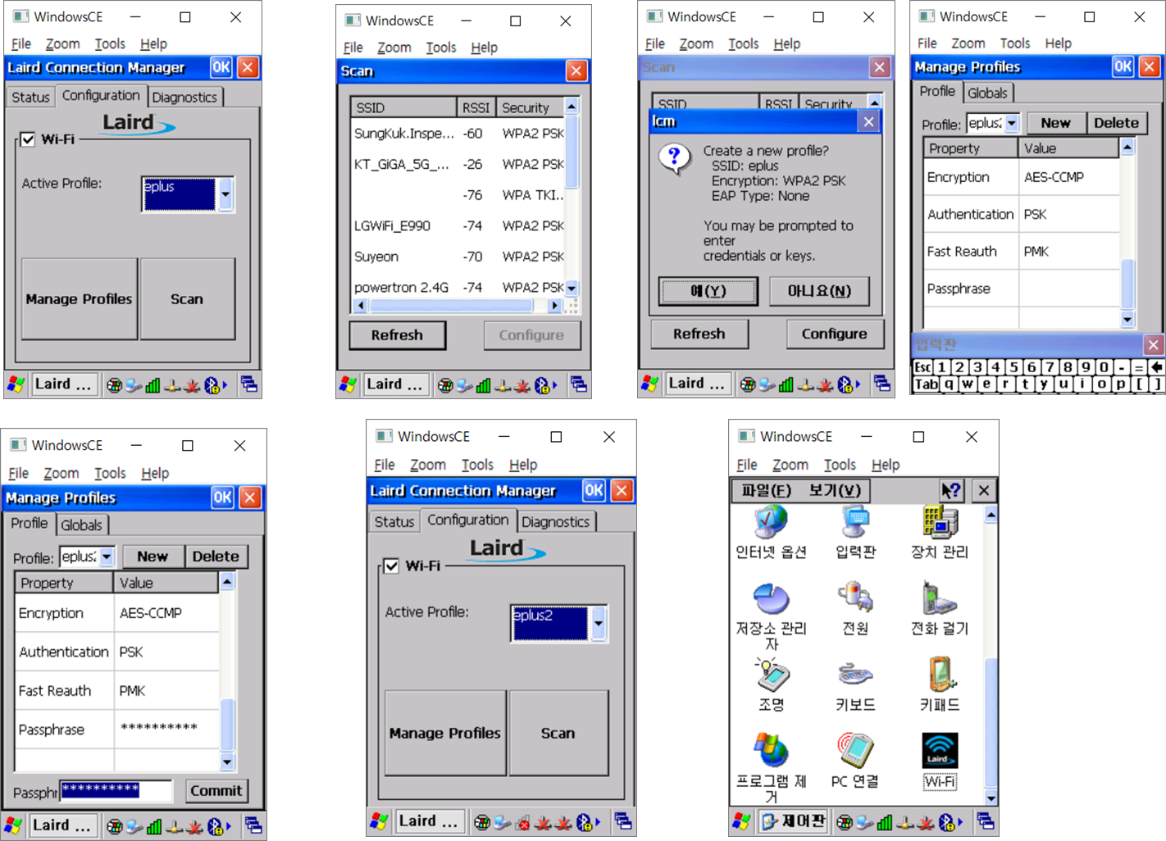Click scroll-down arrow of the Scan SSID list
The width and height of the screenshot is (1166, 841).
coord(572,288)
